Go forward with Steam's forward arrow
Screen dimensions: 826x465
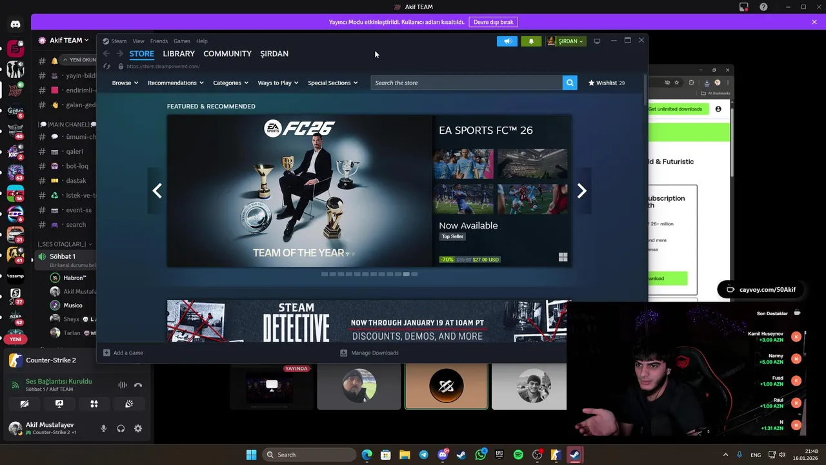point(119,54)
